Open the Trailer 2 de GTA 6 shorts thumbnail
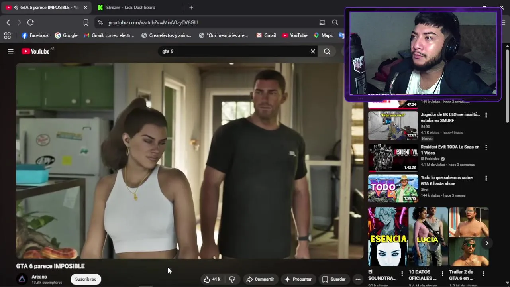510x287 pixels. click(469, 237)
